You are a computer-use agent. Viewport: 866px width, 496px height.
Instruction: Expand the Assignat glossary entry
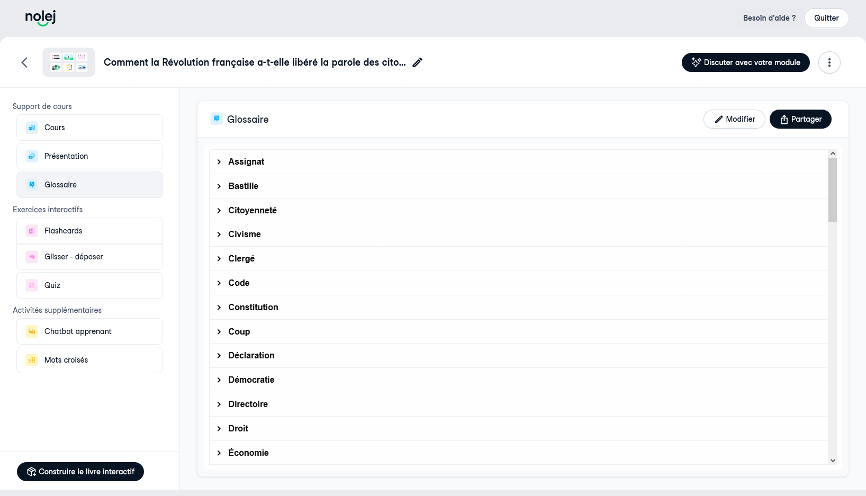[x=219, y=162]
